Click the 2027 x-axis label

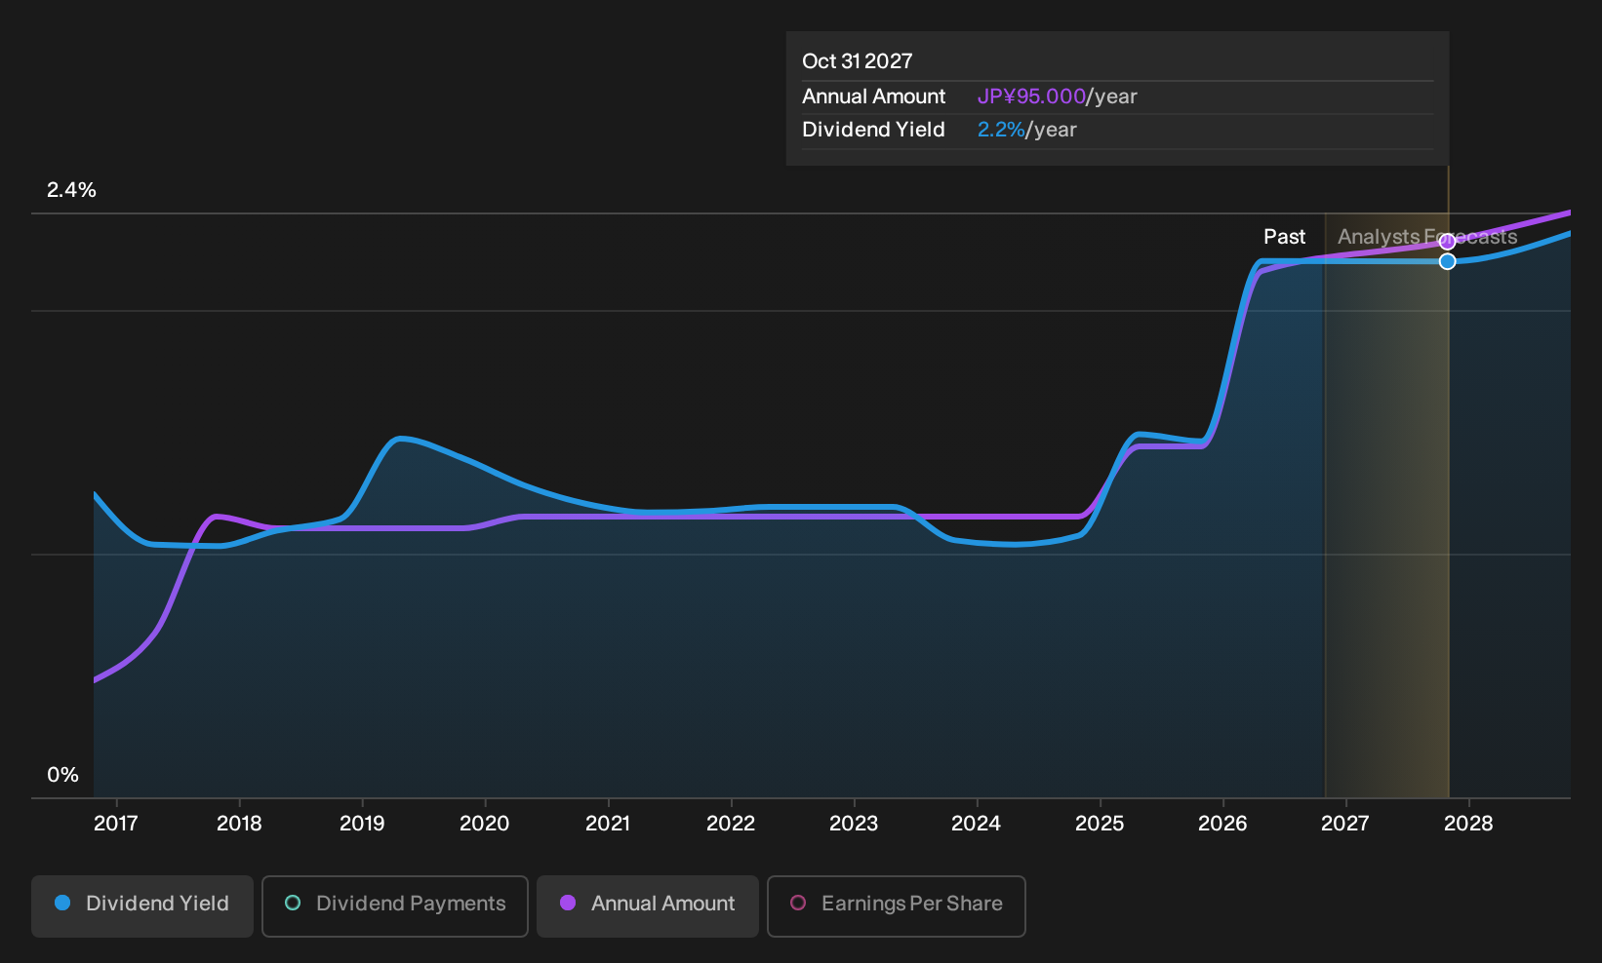tap(1345, 824)
